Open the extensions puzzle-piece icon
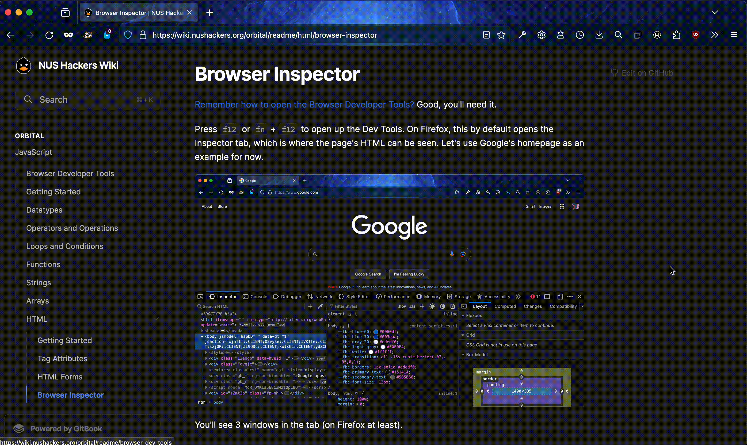747x445 pixels. (676, 35)
